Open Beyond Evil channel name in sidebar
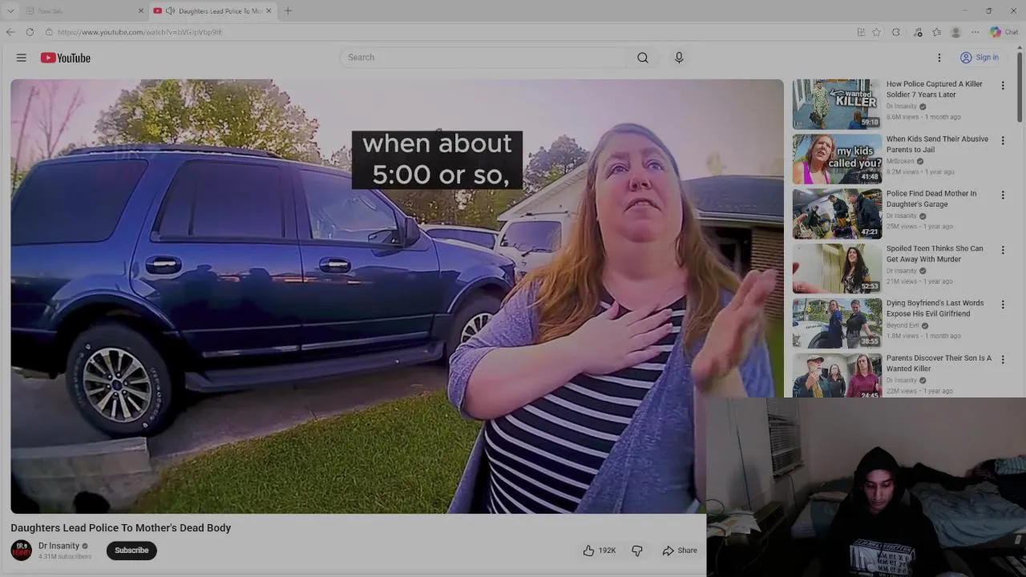This screenshot has width=1026, height=577. 903,325
